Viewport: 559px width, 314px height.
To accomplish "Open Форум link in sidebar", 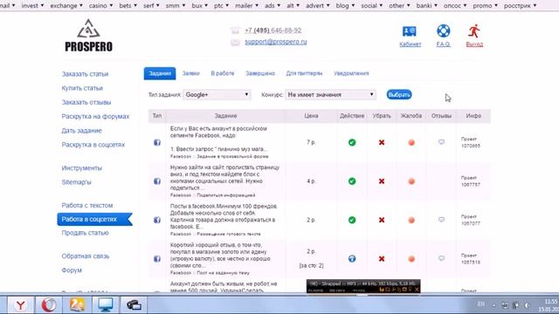I will pos(72,270).
